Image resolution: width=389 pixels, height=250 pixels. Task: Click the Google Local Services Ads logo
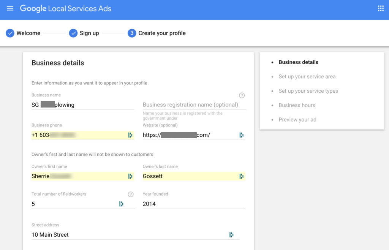pyautogui.click(x=66, y=8)
